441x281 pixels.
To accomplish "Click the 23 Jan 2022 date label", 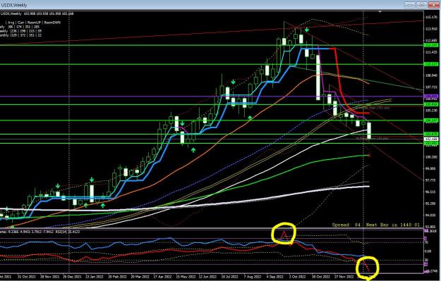I will 95,277.
